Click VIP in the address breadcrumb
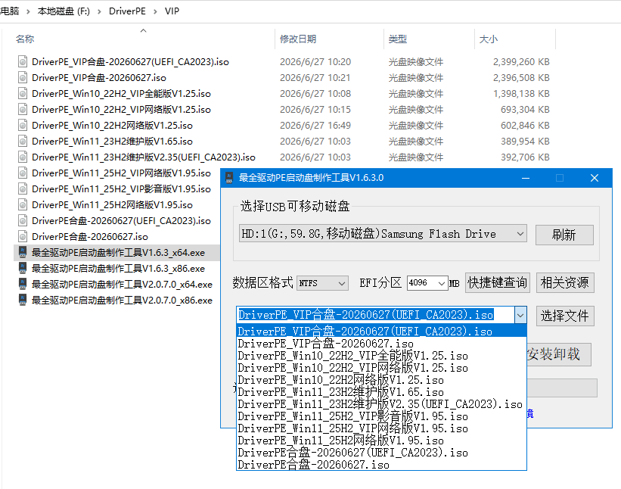This screenshot has height=489, width=621. click(172, 11)
